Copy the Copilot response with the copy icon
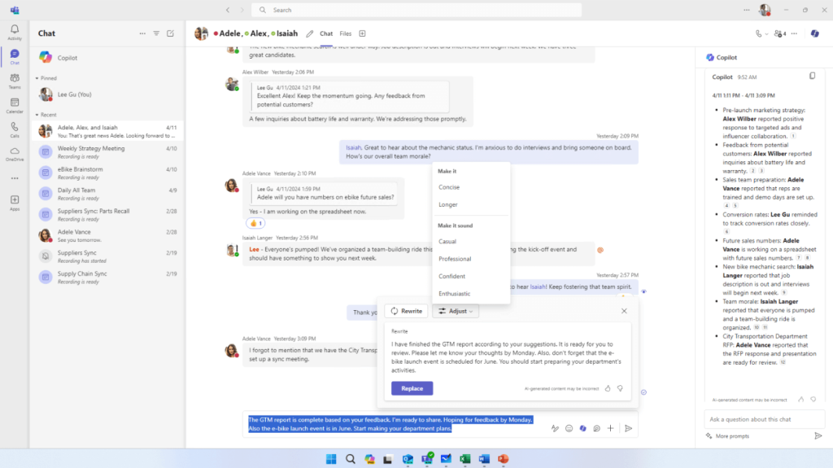833x468 pixels. tap(812, 77)
